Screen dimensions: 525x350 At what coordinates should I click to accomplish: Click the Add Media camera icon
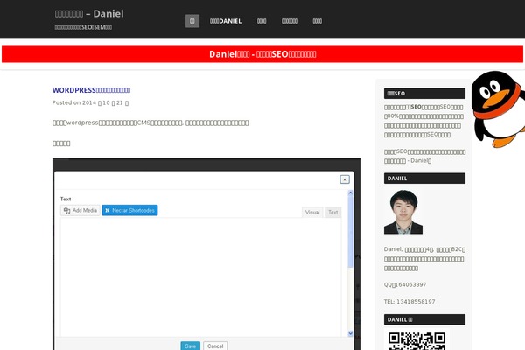click(x=67, y=210)
